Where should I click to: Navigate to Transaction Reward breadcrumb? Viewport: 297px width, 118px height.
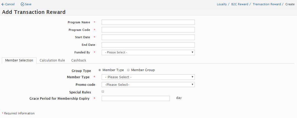pyautogui.click(x=267, y=4)
